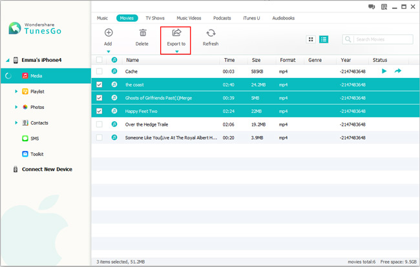
Task: Go to the Podcasts tab
Action: [222, 18]
